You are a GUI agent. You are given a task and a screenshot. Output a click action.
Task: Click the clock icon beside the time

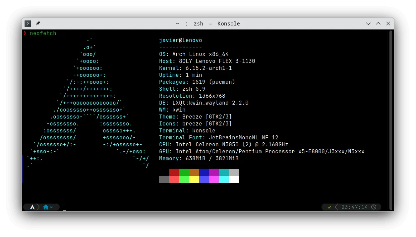374,207
